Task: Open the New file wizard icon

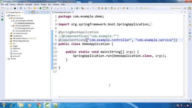Action: (2, 8)
